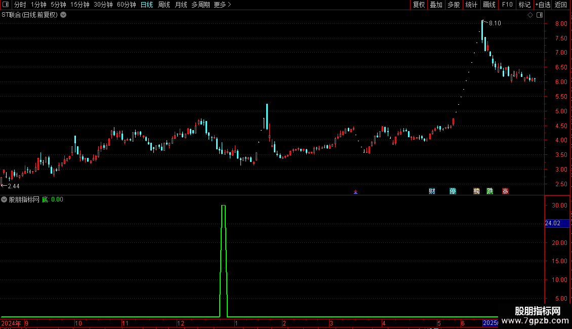Viewport: 572px width, 329px height.
Task: Open 多股 multi-stock view
Action: click(x=454, y=5)
